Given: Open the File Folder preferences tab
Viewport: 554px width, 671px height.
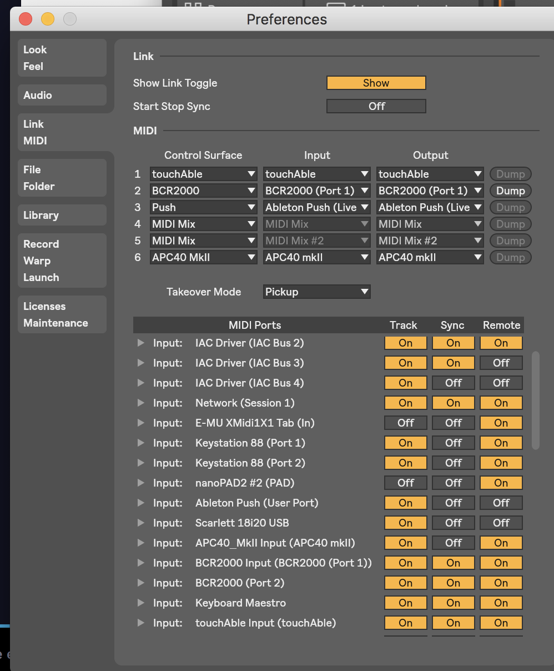Looking at the screenshot, I should click(x=62, y=178).
